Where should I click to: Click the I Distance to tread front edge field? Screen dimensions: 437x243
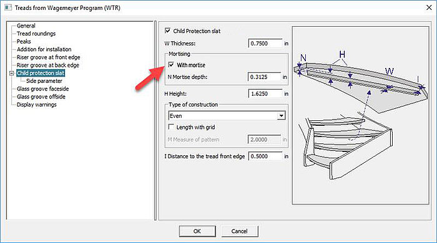tap(265, 156)
